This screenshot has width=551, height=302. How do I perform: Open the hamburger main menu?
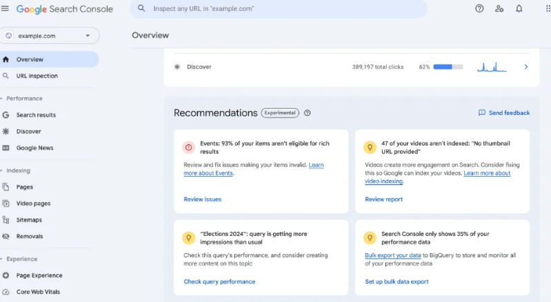coord(5,8)
